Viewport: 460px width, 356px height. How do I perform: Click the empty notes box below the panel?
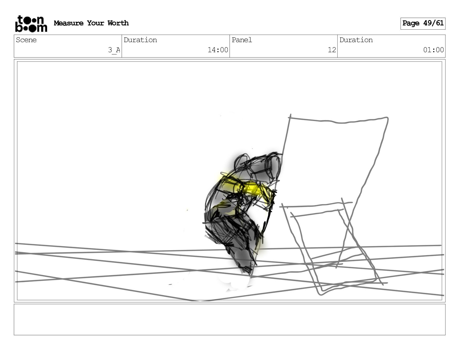pyautogui.click(x=229, y=319)
